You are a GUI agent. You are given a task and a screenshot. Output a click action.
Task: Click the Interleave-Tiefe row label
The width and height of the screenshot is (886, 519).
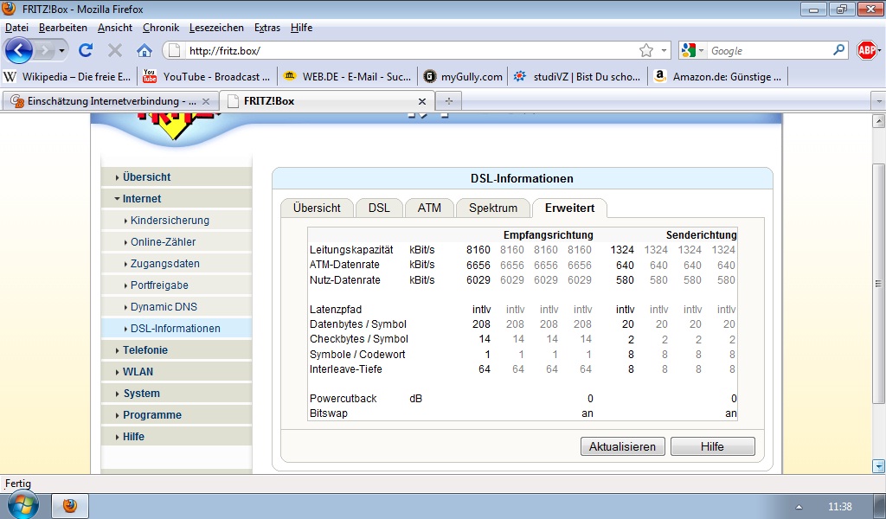[346, 369]
